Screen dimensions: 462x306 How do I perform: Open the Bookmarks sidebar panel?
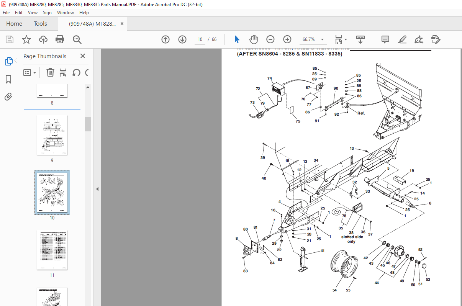8,79
